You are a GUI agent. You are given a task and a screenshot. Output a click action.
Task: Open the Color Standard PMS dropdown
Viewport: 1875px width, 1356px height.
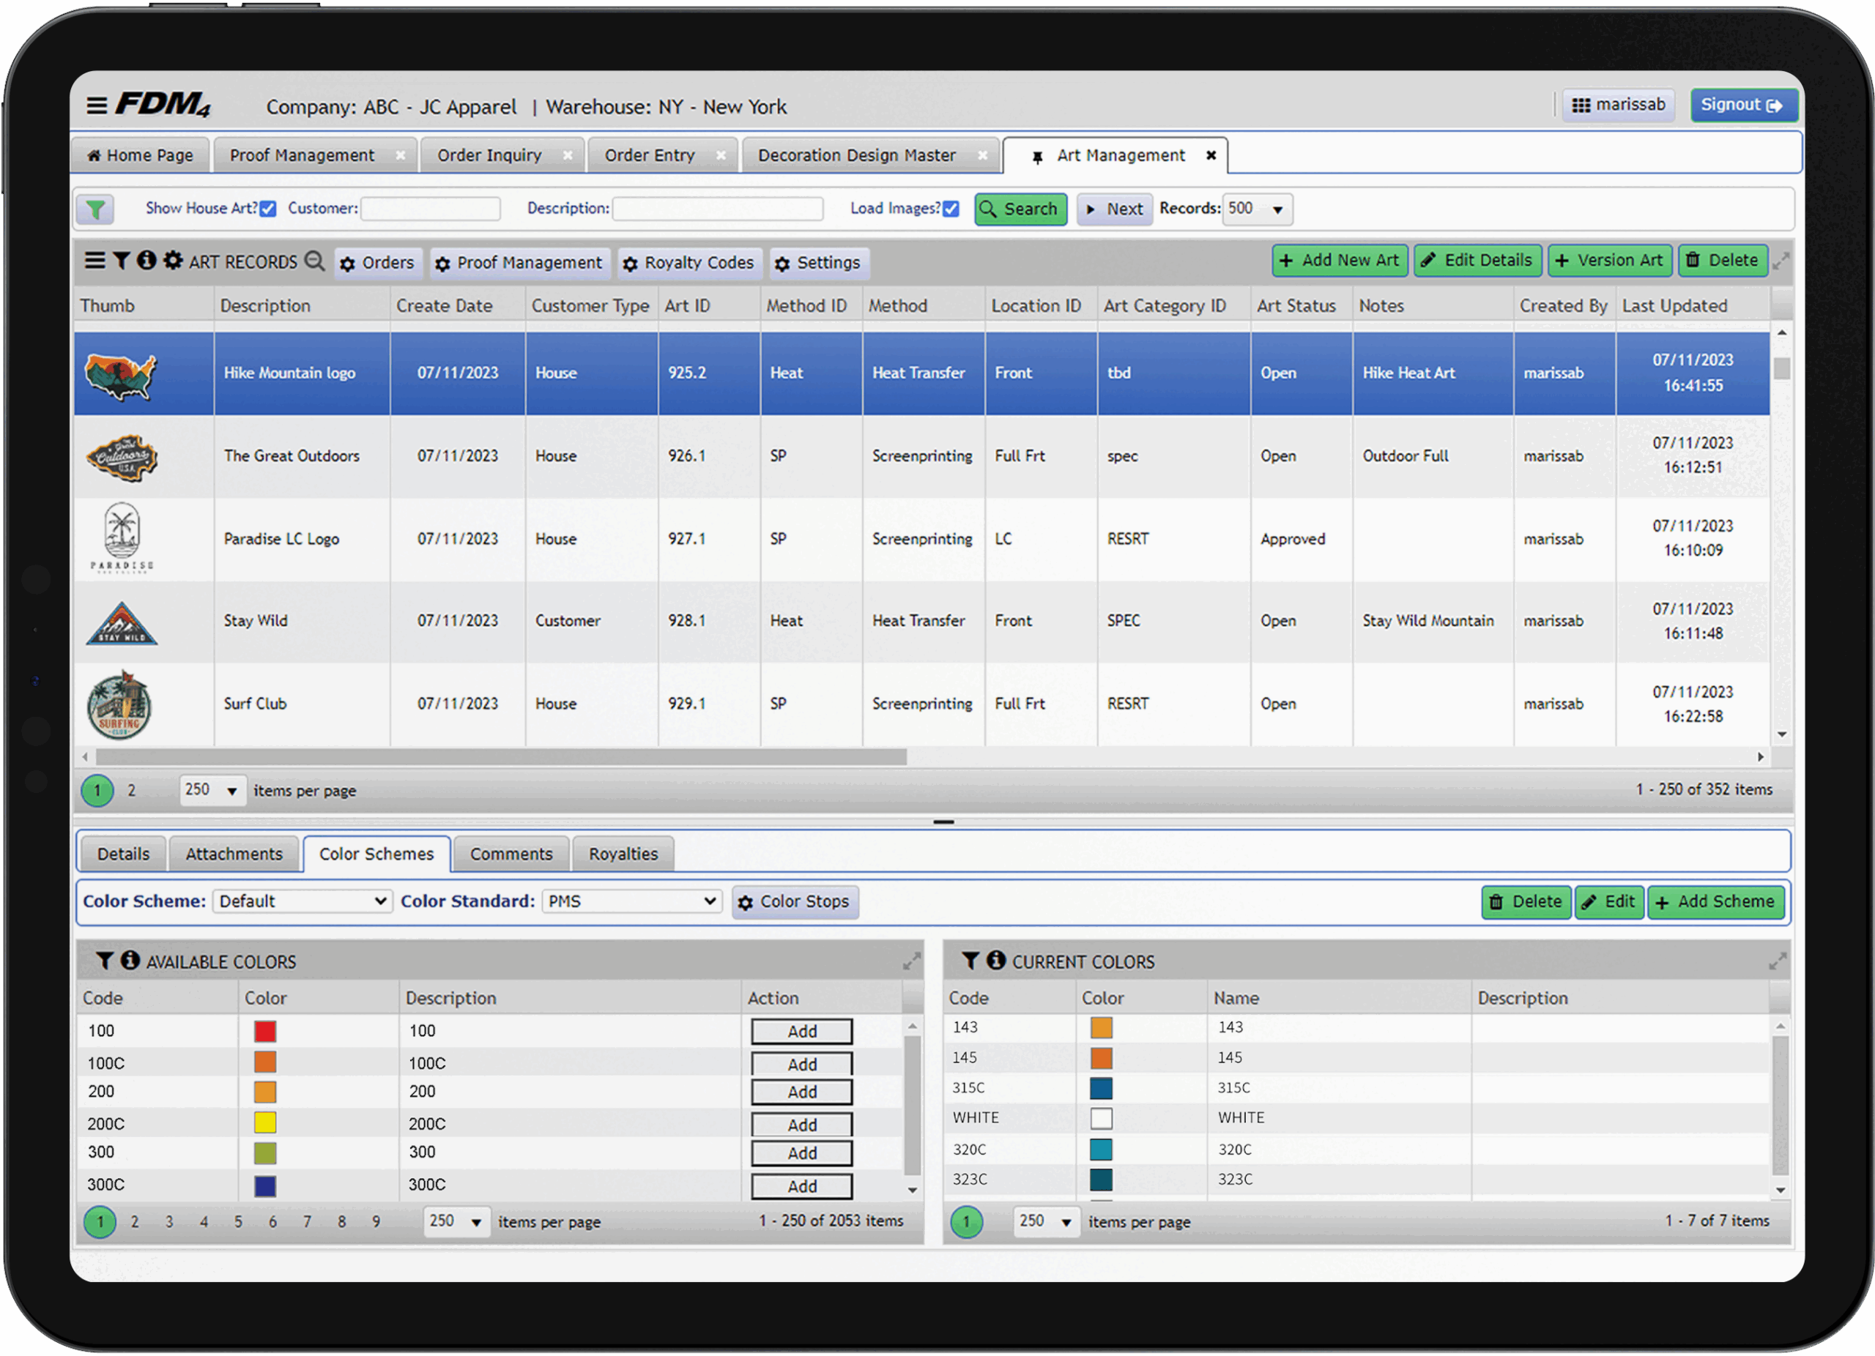pos(631,901)
